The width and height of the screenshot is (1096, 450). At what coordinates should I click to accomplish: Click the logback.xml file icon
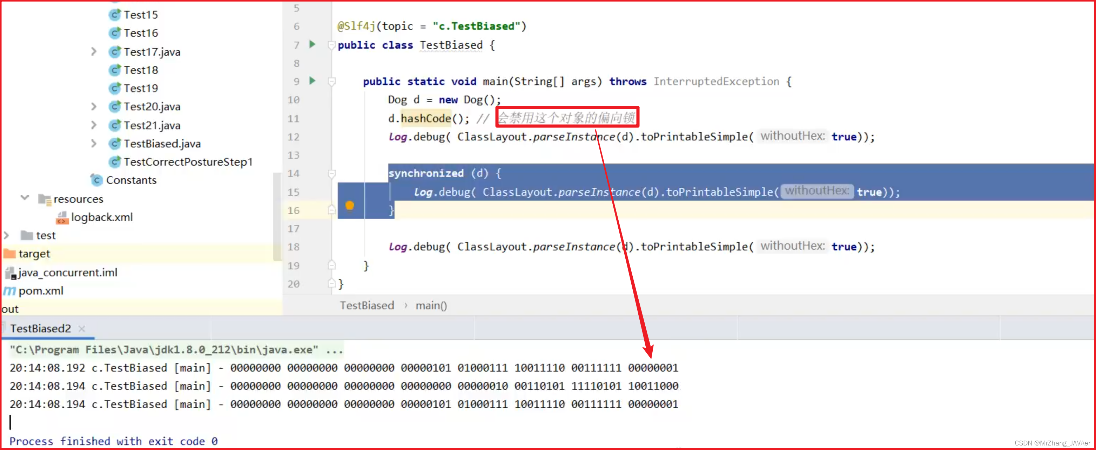[62, 217]
